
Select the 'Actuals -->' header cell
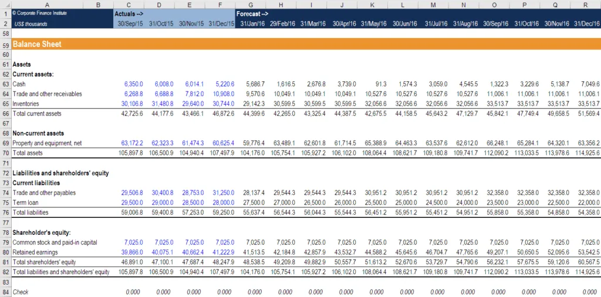[x=129, y=13]
